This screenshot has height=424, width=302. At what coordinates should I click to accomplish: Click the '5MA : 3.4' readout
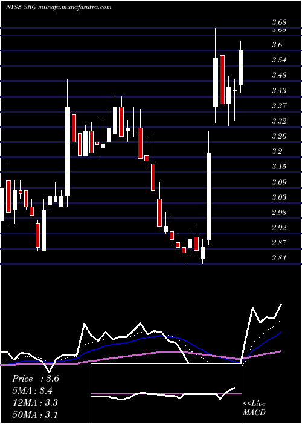tap(33, 391)
